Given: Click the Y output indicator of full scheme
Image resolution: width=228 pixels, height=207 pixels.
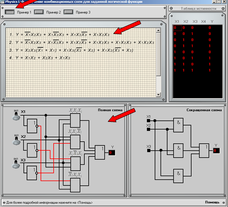Looking at the screenshot, I should point(111,153).
